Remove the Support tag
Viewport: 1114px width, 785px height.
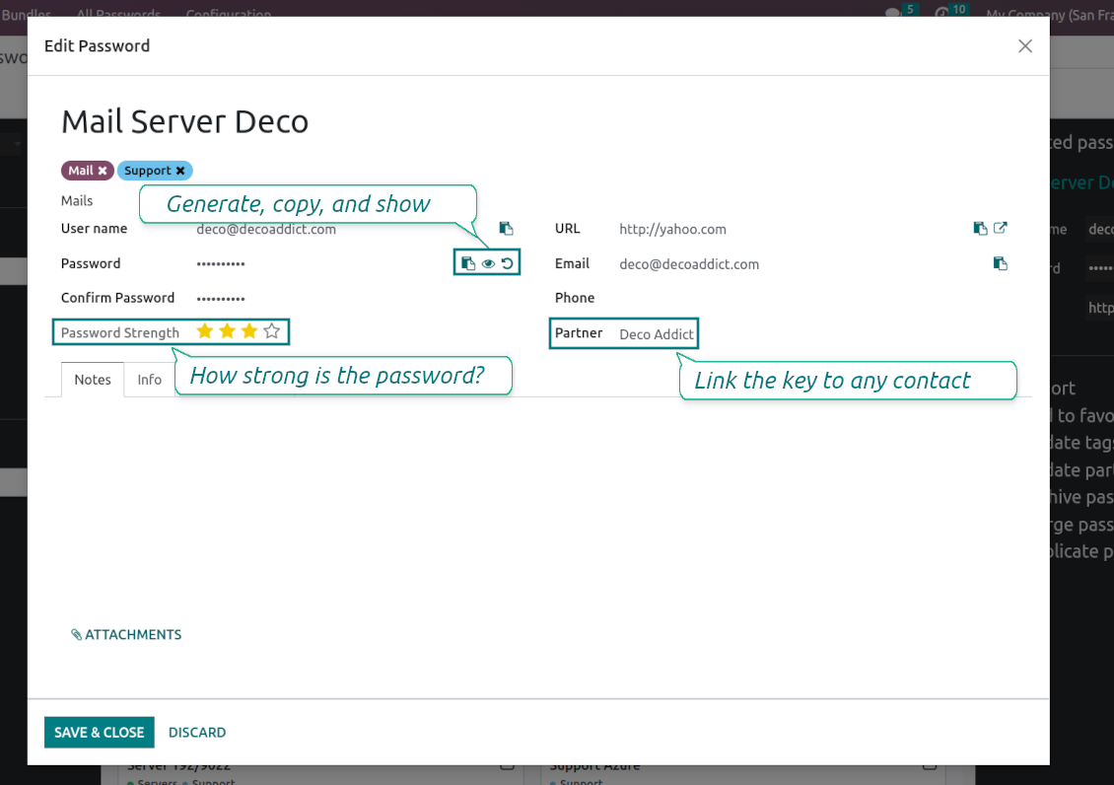tap(180, 171)
